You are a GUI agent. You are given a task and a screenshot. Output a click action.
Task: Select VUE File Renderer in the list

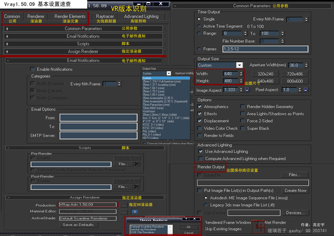point(142,232)
